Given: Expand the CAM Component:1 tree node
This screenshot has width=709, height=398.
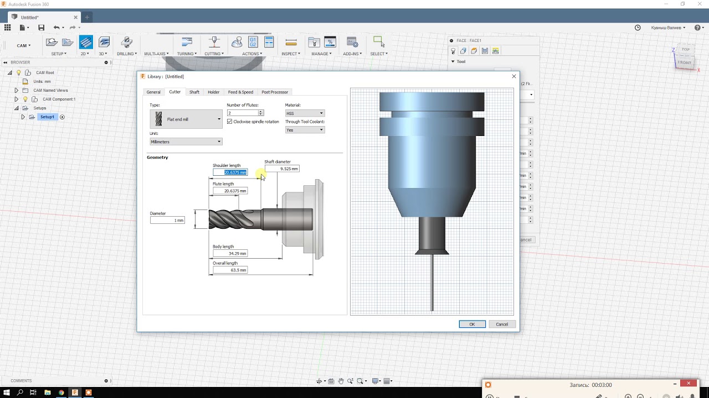Looking at the screenshot, I should [x=16, y=99].
